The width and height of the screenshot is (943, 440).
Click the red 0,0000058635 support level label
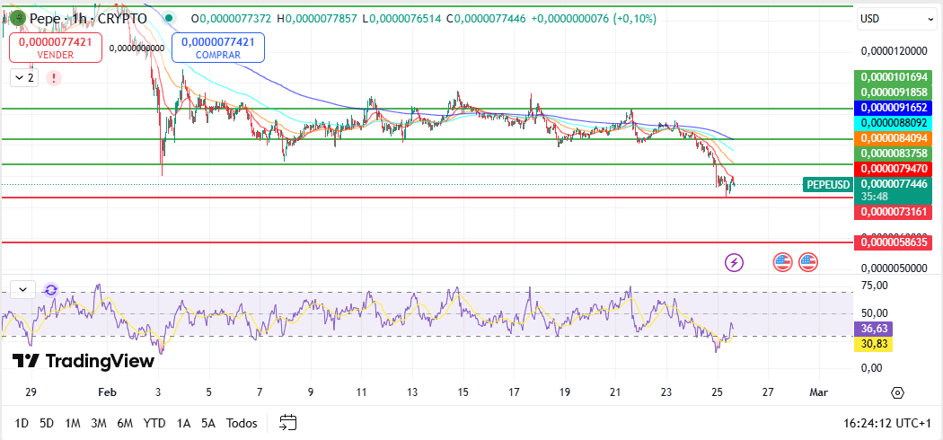(894, 242)
